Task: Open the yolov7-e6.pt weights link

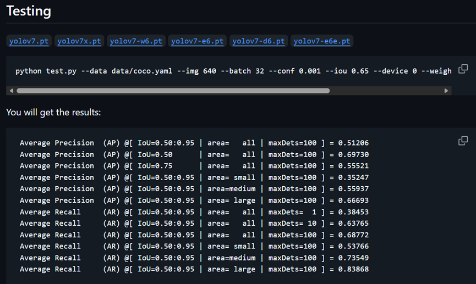Action: point(198,41)
